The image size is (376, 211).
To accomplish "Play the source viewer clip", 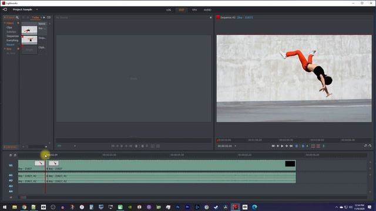I will point(122,146).
